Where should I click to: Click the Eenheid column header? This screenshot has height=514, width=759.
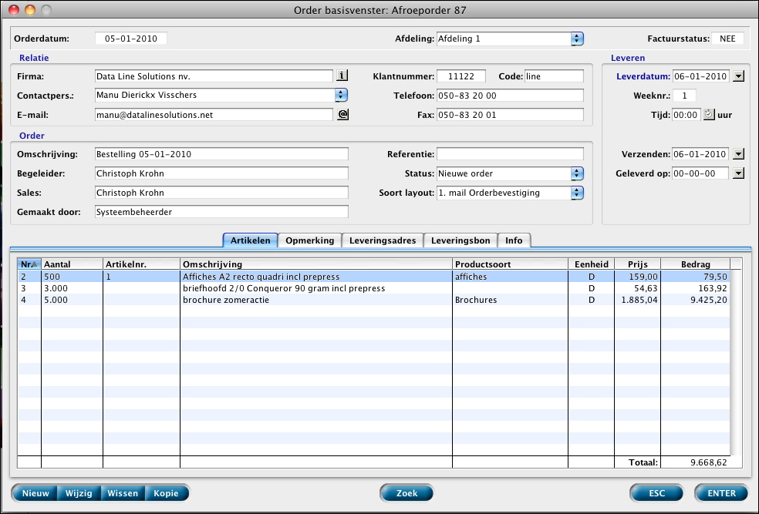pos(591,264)
